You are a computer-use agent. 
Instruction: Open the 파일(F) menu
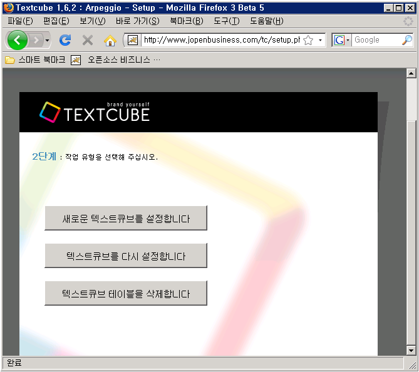[x=20, y=21]
